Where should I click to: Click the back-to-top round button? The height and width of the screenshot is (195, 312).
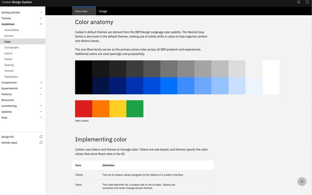pyautogui.click(x=302, y=182)
